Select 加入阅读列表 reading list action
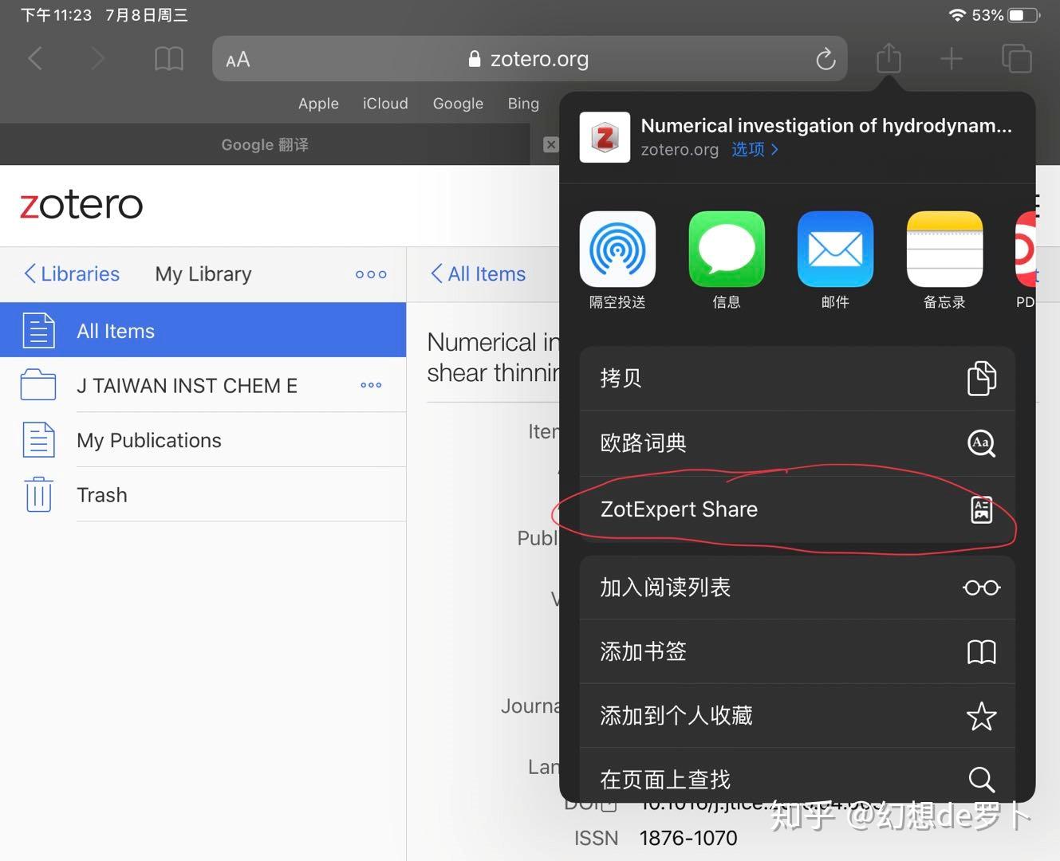Viewport: 1060px width, 861px height. [797, 588]
